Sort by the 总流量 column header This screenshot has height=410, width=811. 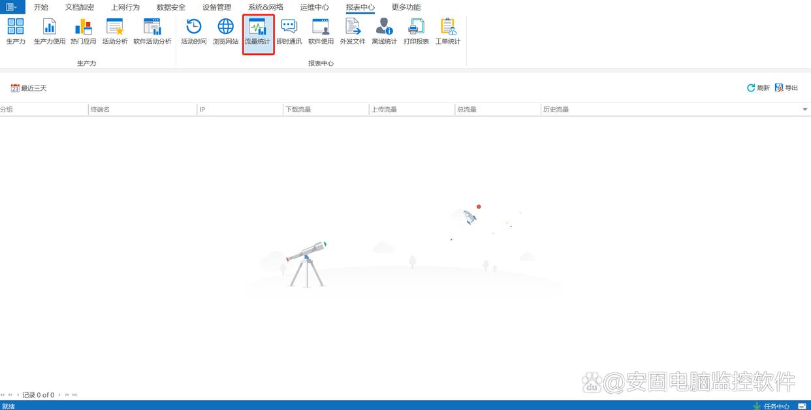coord(498,110)
